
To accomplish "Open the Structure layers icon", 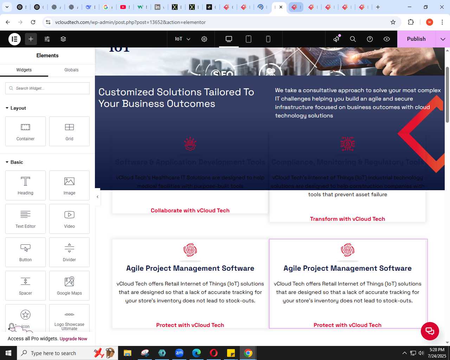I will [x=63, y=39].
